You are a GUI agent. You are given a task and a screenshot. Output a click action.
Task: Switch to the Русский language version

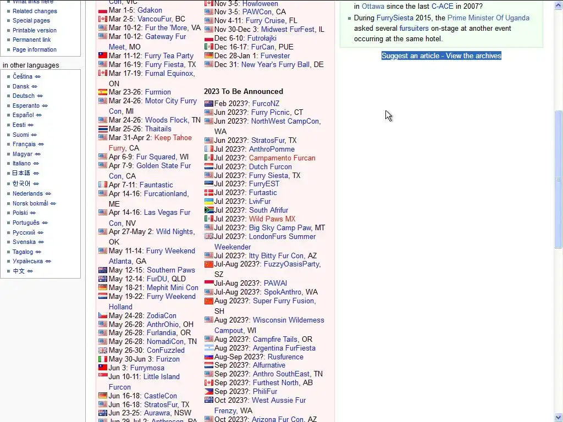[x=24, y=232]
